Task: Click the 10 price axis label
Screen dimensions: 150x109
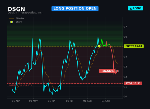Action: click(x=125, y=96)
